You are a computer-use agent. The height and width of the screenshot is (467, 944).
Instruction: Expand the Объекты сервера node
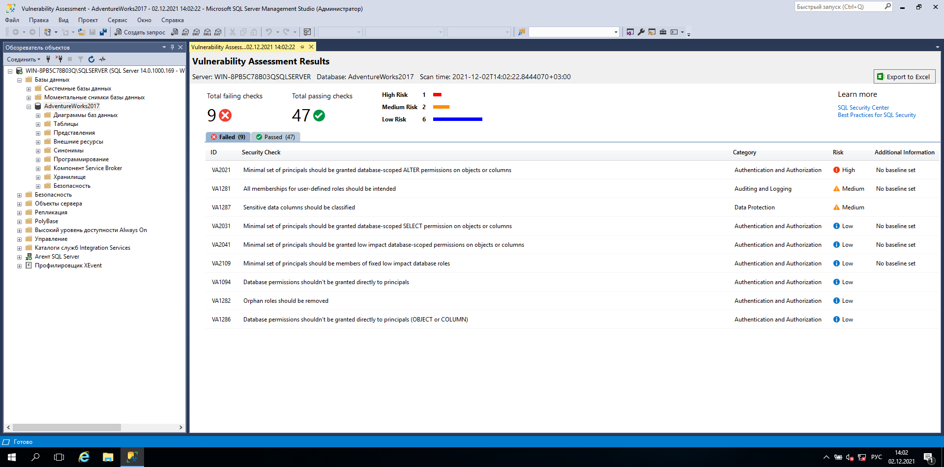(x=19, y=204)
